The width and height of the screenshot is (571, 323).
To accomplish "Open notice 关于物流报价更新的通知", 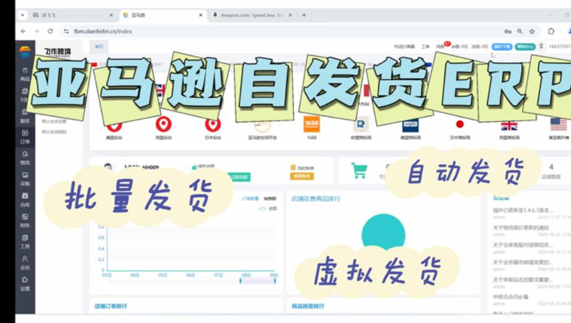I will coord(521,227).
